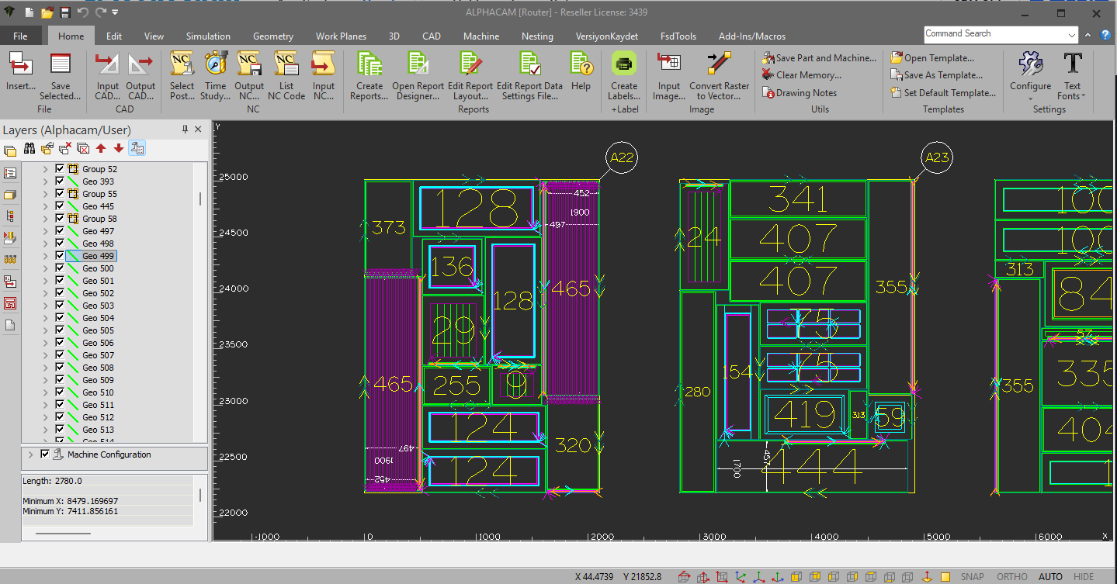Click Edit Report Layout icon
Screen dimensions: 1117x584
point(470,65)
